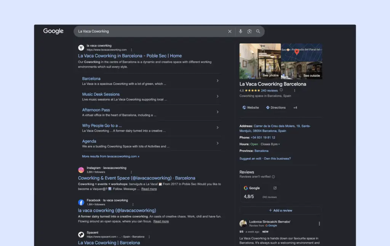The image size is (390, 246).
Task: Click the map pin thumbnail
Action: coord(302,52)
